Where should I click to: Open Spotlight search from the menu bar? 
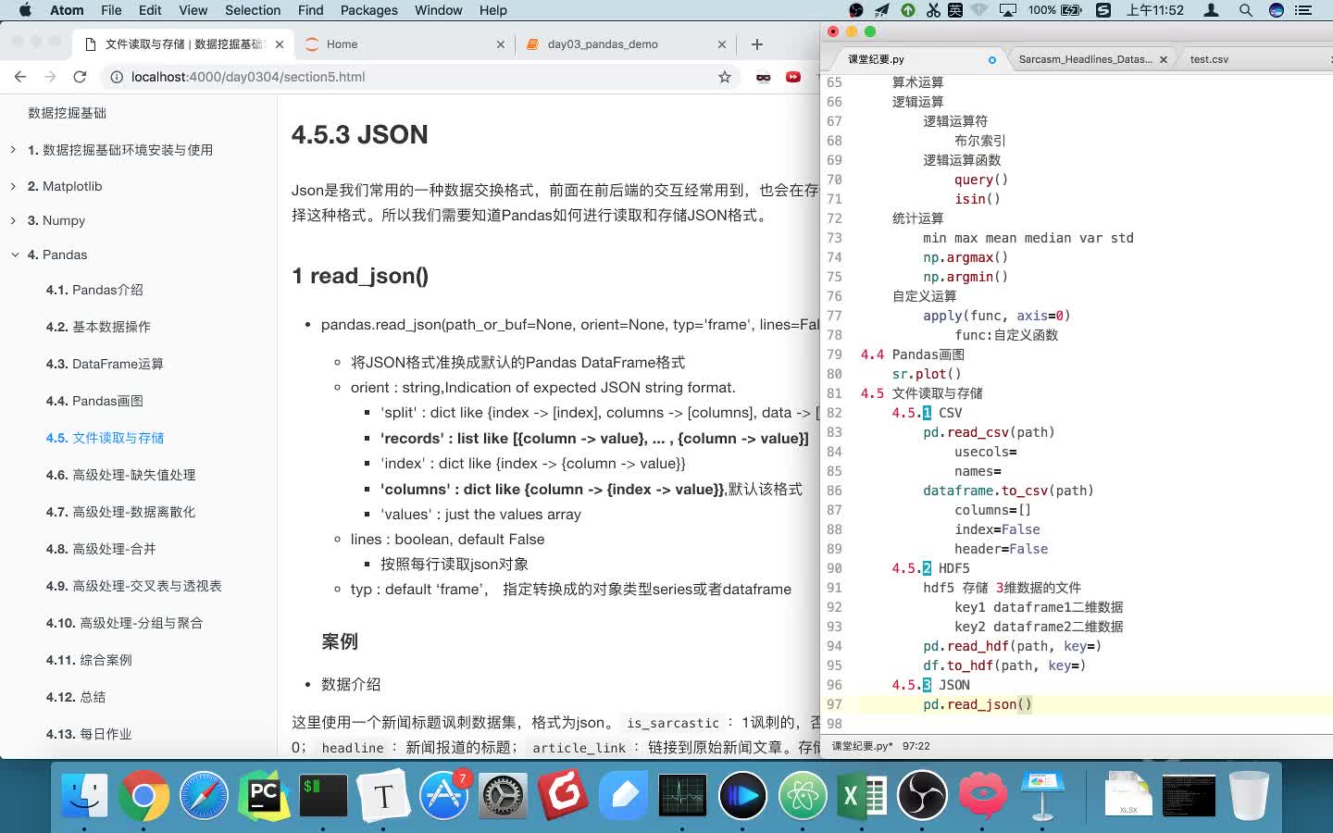tap(1246, 10)
